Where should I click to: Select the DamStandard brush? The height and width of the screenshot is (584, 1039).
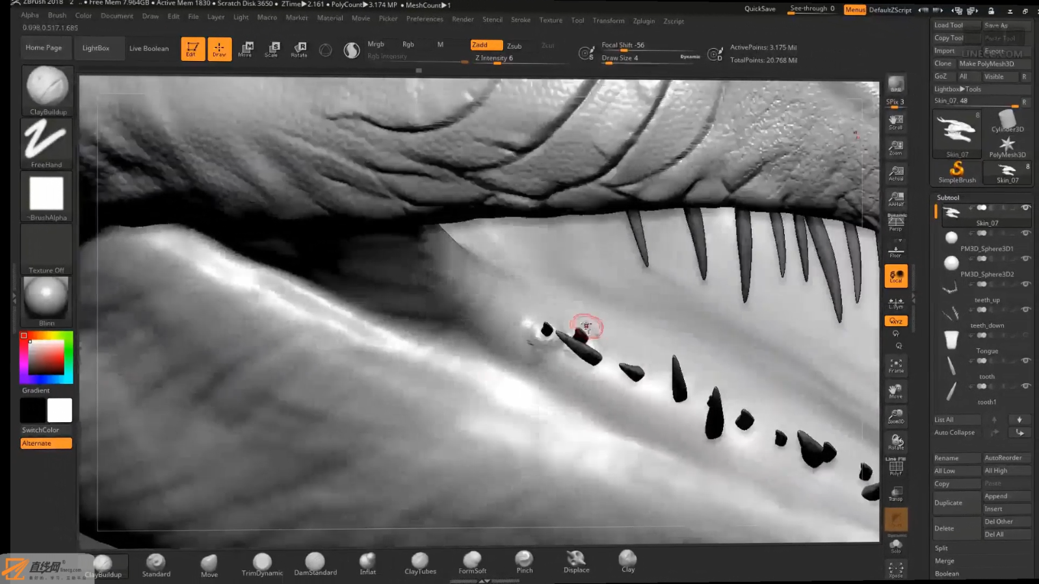[x=315, y=564]
